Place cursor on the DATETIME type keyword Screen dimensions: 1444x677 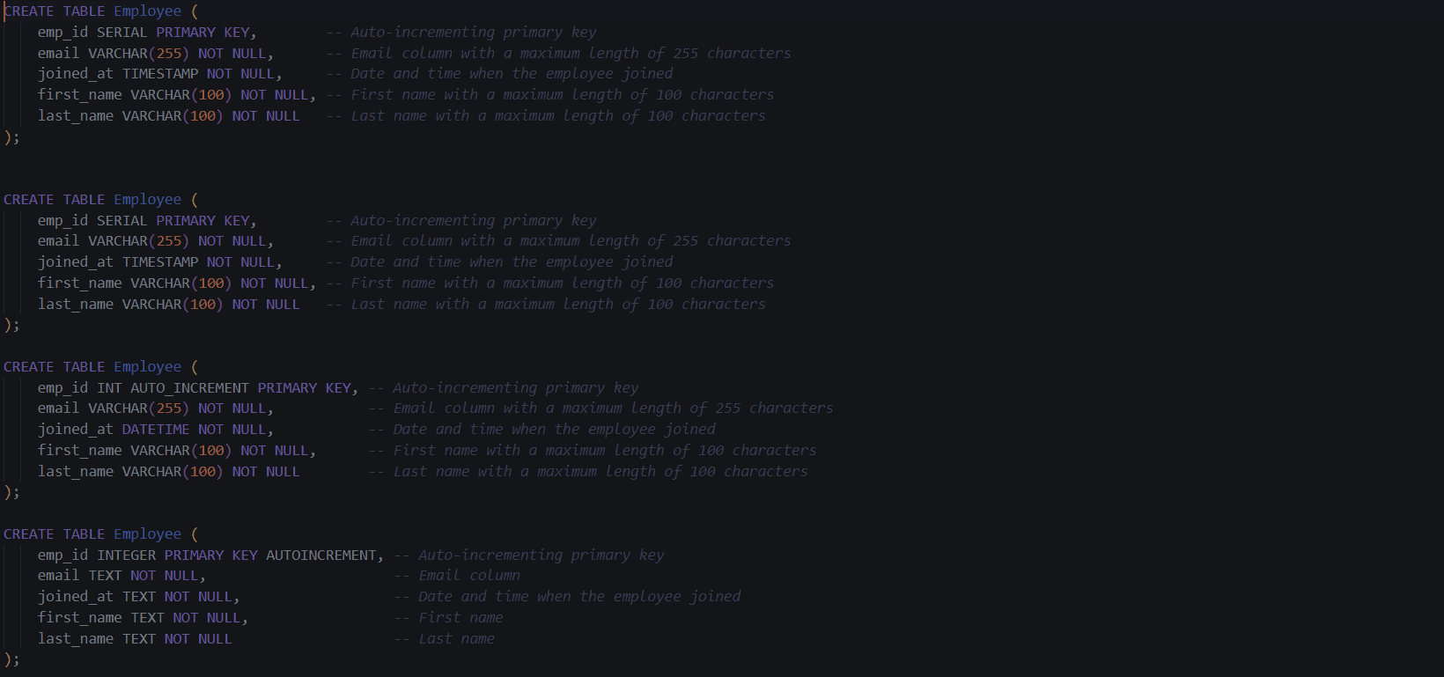[155, 430]
